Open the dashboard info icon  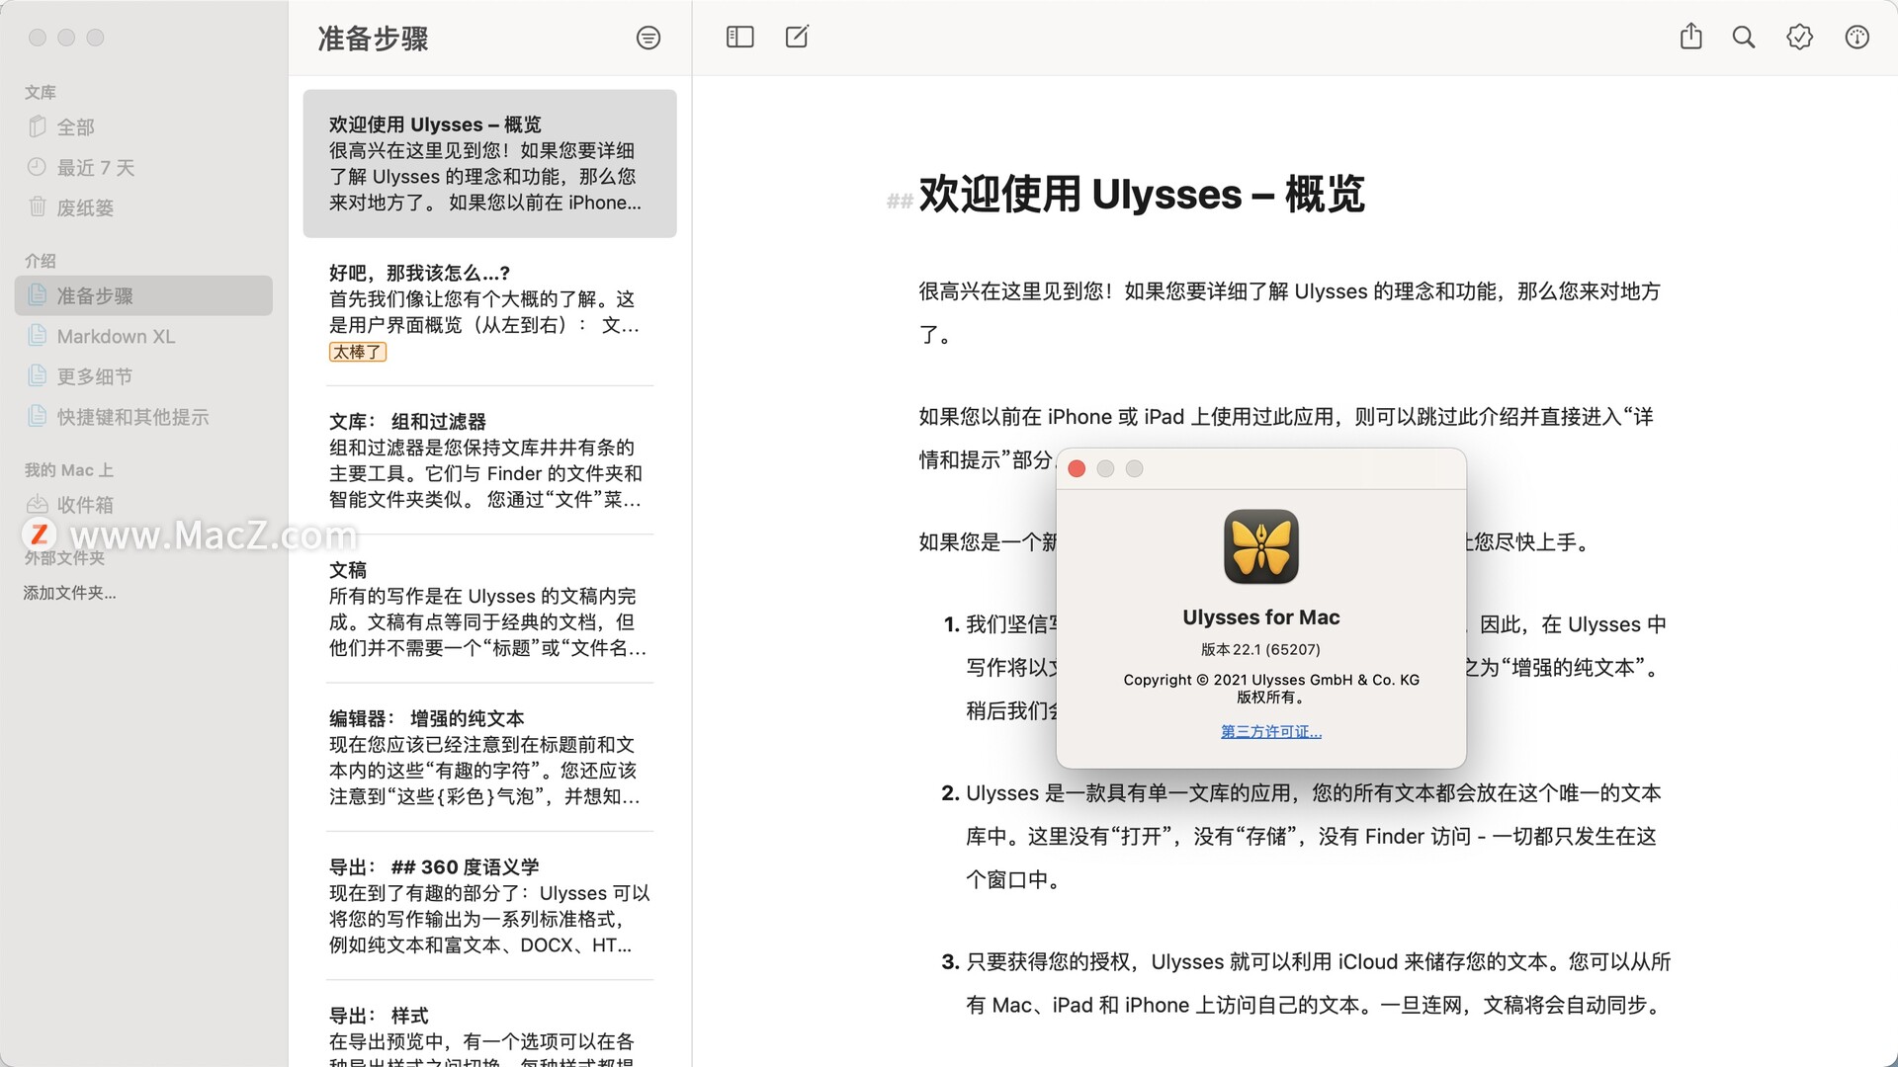(x=1857, y=38)
